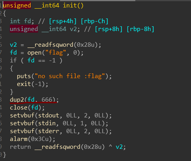Select fd argument in close call

pos(35,108)
